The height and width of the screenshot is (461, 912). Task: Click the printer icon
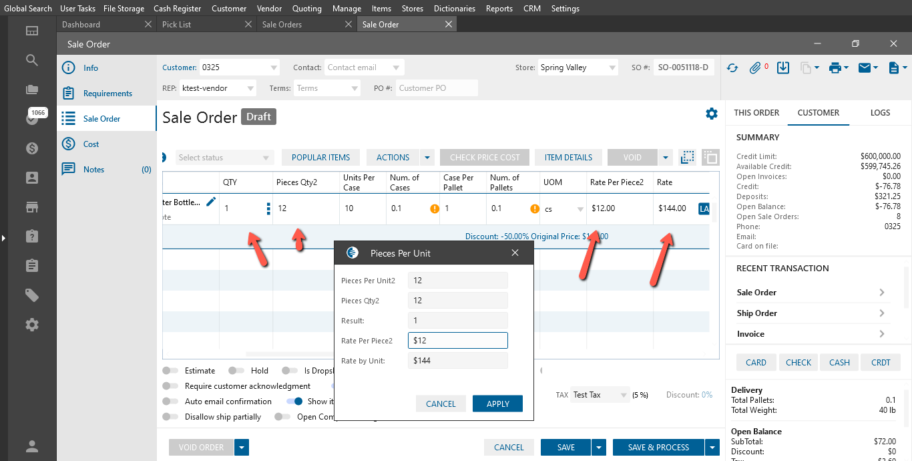point(835,67)
